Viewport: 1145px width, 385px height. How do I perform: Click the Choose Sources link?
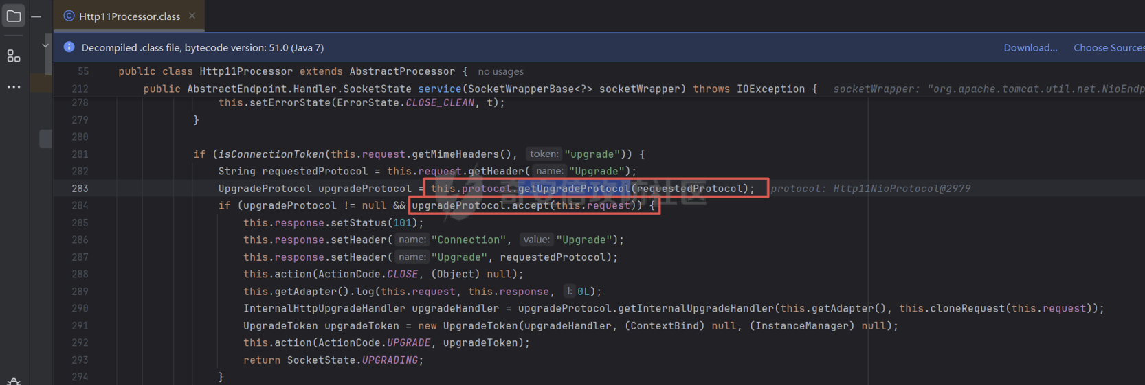click(x=1108, y=47)
